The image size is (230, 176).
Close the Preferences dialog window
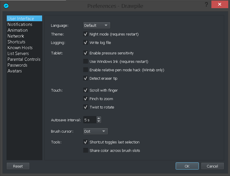pyautogui.click(x=220, y=4)
